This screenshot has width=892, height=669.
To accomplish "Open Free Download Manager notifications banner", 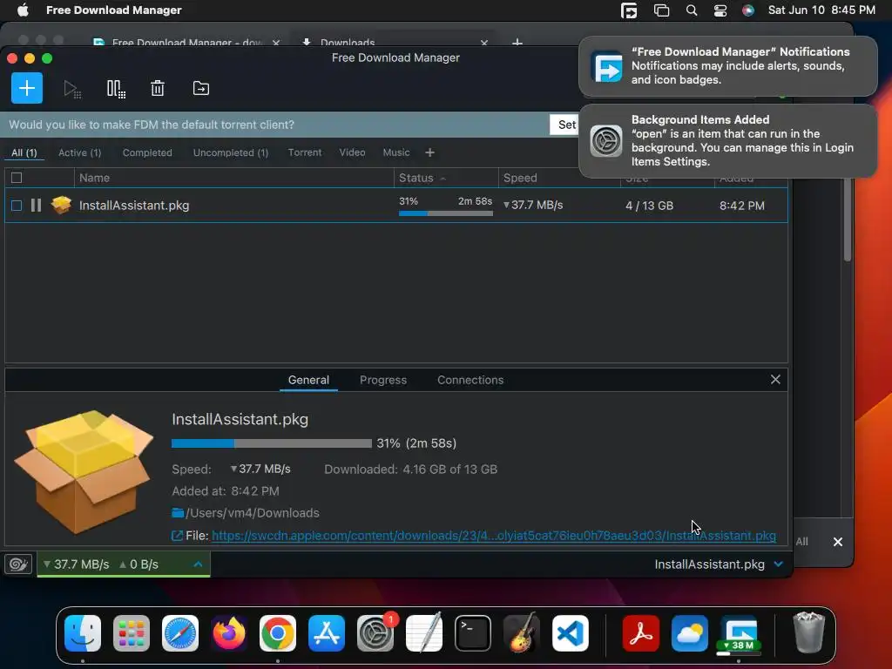I will (727, 66).
